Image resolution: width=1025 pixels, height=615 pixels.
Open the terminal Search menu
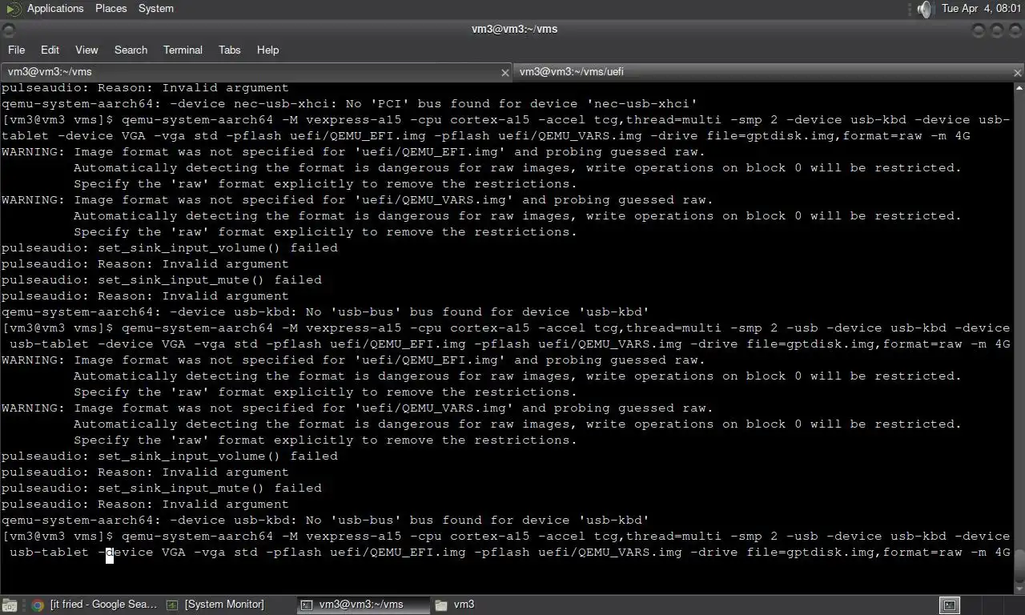(x=131, y=50)
